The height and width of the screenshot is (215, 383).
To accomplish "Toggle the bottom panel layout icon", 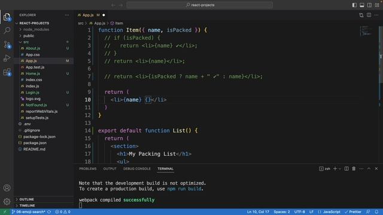I will [362, 5].
